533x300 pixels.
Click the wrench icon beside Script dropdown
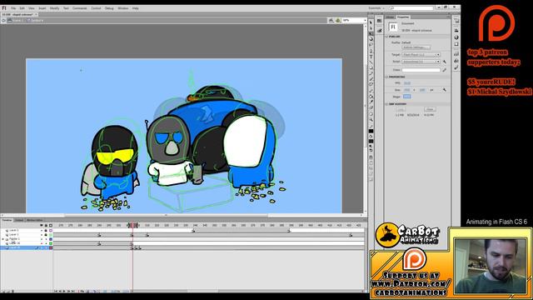[445, 62]
